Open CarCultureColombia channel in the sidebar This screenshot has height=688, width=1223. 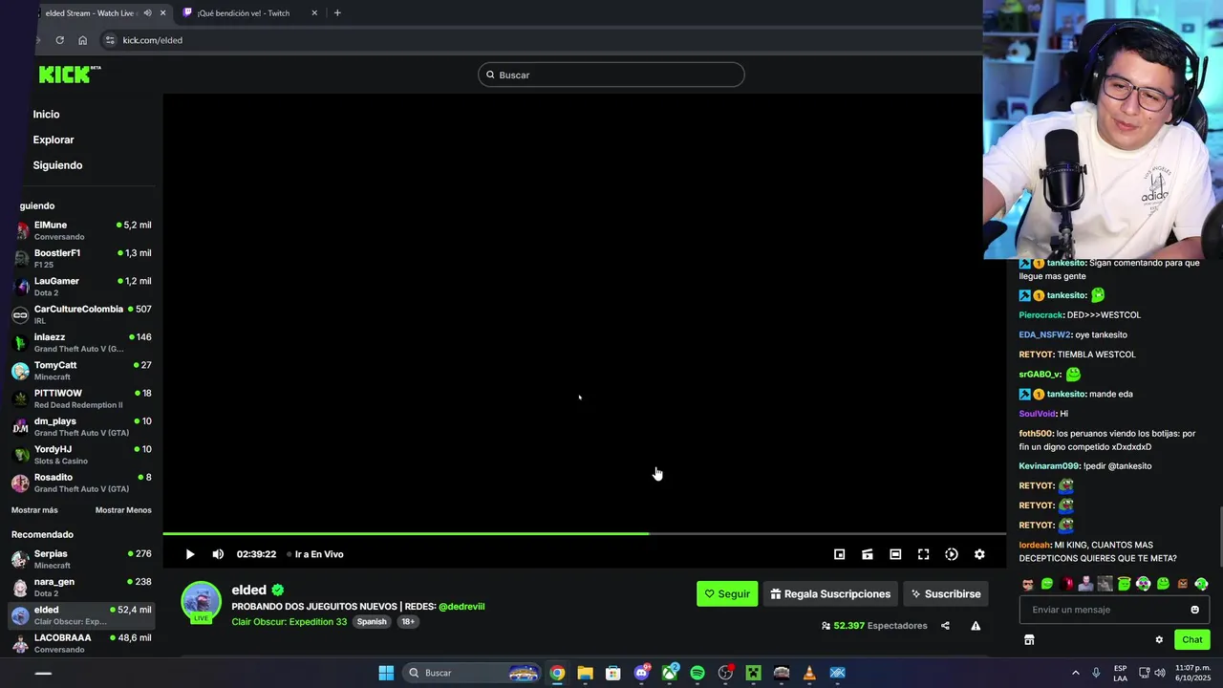(x=82, y=314)
